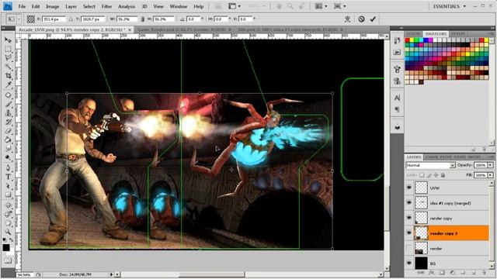Hide the BG layer

(x=409, y=263)
